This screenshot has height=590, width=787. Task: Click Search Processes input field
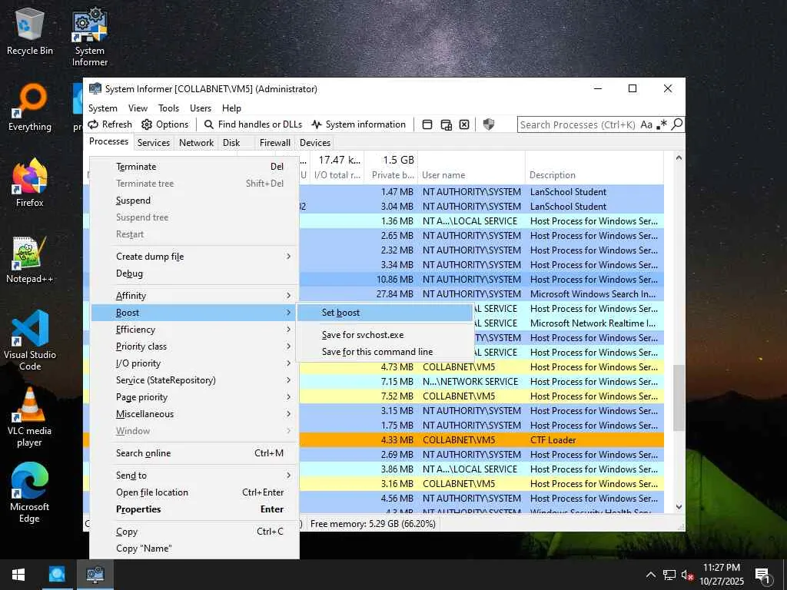click(578, 124)
